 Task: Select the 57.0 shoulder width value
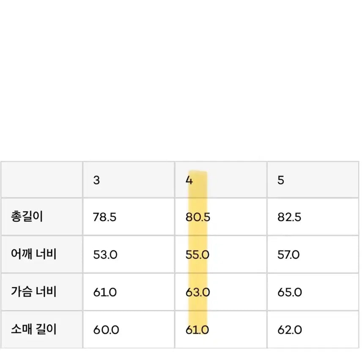pyautogui.click(x=289, y=255)
